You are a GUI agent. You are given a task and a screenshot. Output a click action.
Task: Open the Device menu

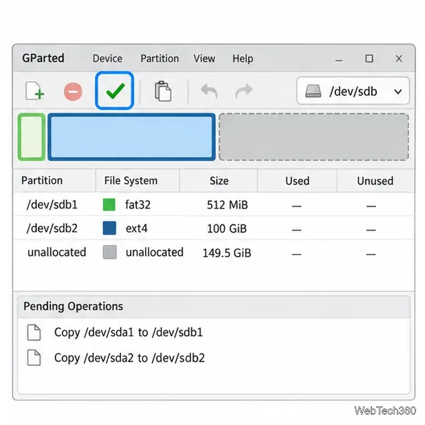coord(107,58)
